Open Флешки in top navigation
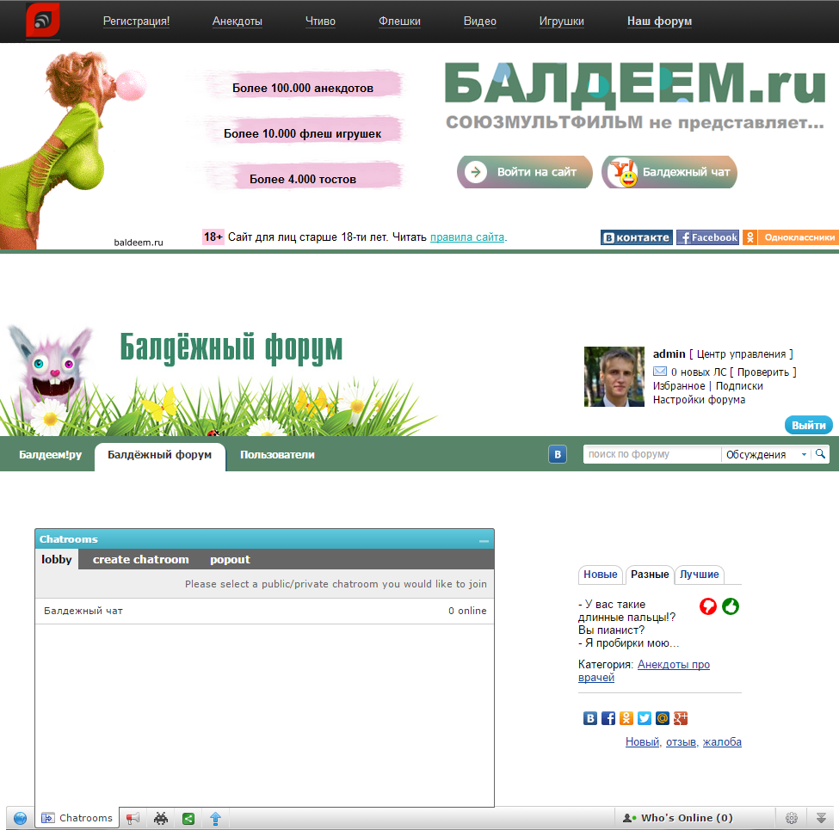Viewport: 839px width, 830px height. pyautogui.click(x=399, y=22)
